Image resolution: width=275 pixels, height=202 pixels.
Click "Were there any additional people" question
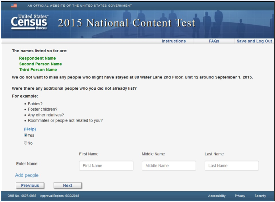coord(74,88)
